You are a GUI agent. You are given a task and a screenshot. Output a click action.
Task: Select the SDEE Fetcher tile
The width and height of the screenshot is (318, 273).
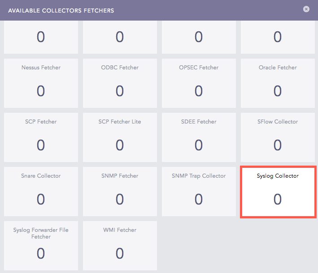(199, 137)
